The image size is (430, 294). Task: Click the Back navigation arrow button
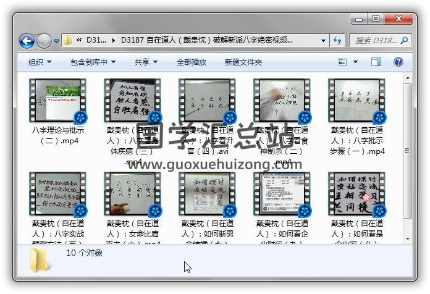pyautogui.click(x=27, y=41)
